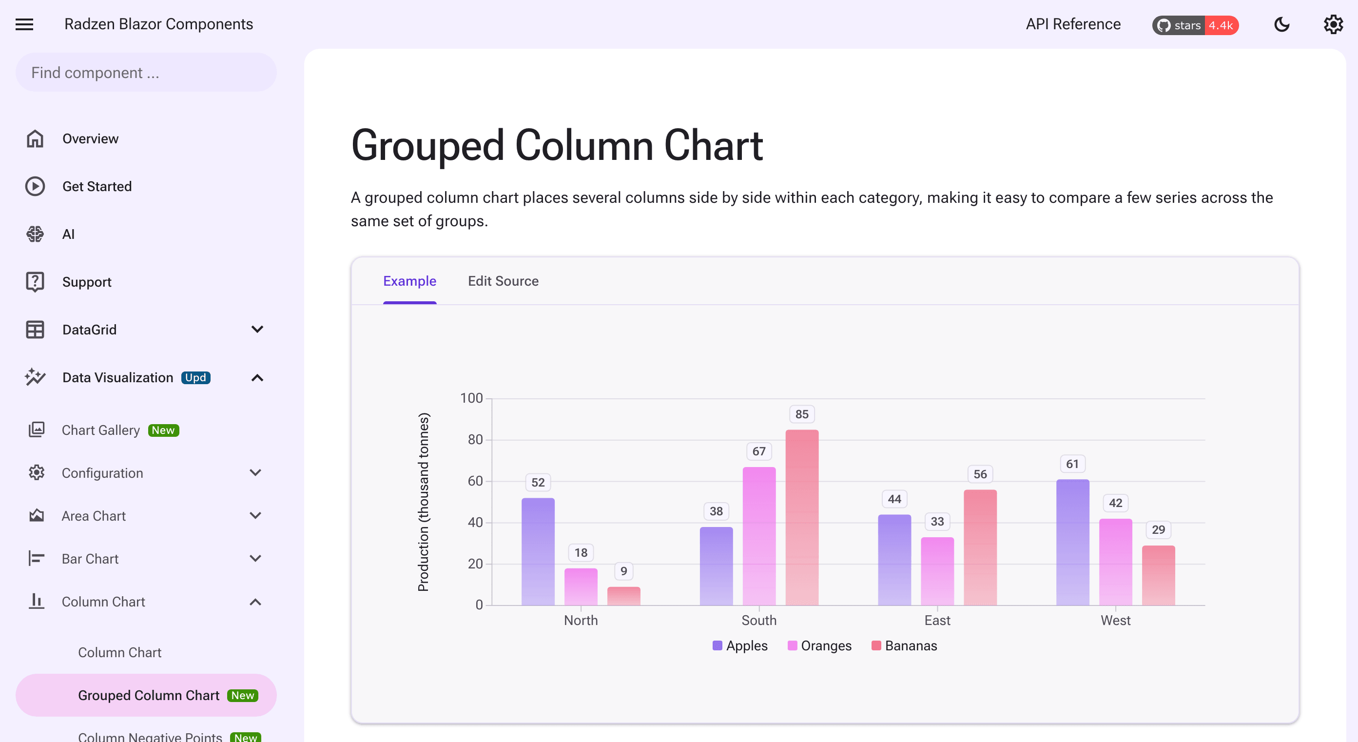Expand the Area Chart submenu chevron

click(256, 515)
